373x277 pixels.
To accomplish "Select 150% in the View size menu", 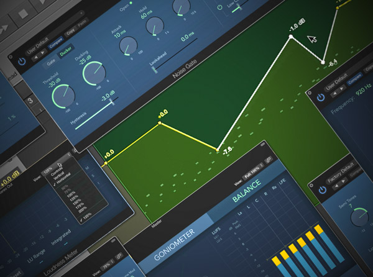I will pos(77,202).
